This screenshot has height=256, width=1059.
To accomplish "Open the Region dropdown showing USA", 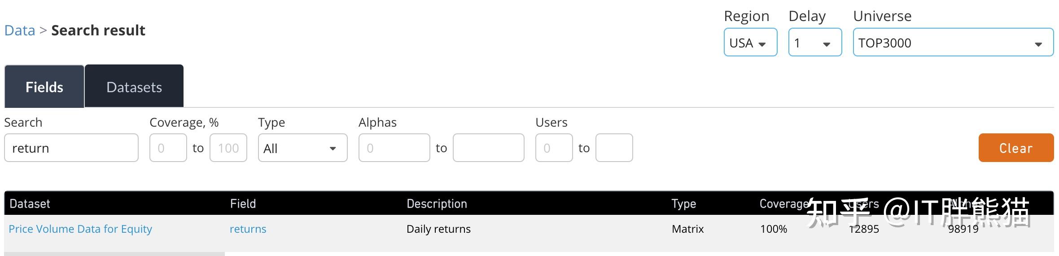I will click(750, 43).
